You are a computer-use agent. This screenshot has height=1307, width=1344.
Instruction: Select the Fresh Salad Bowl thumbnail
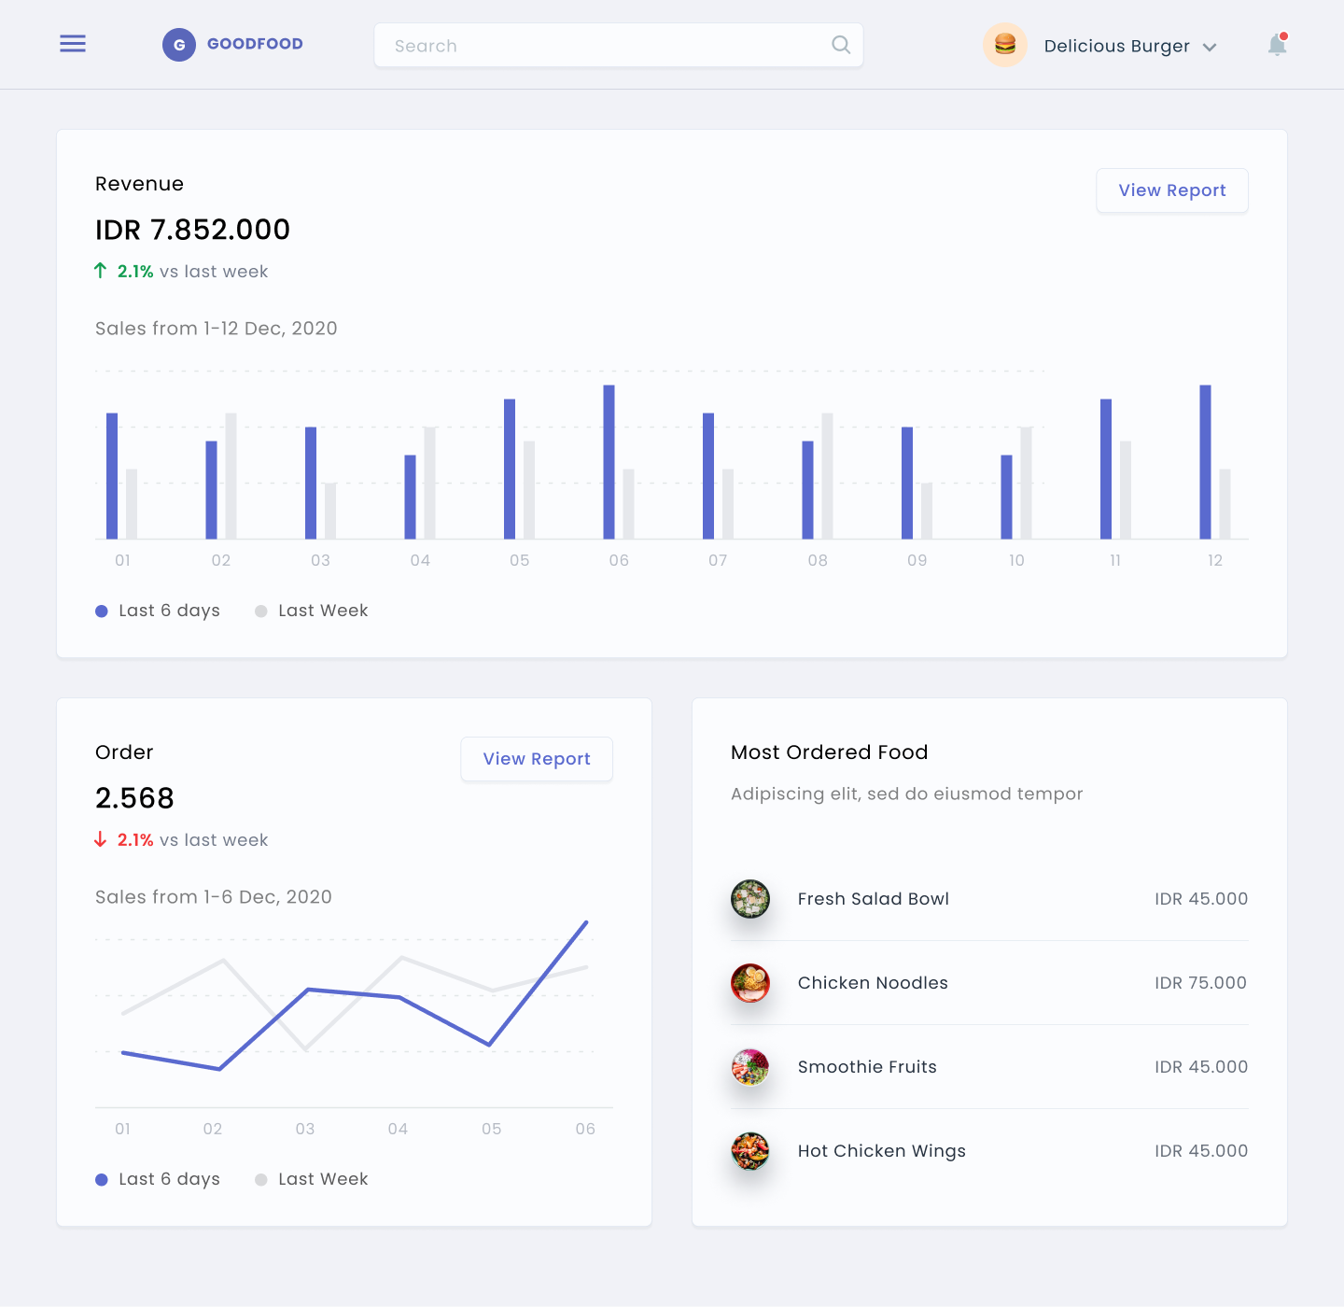pyautogui.click(x=750, y=899)
